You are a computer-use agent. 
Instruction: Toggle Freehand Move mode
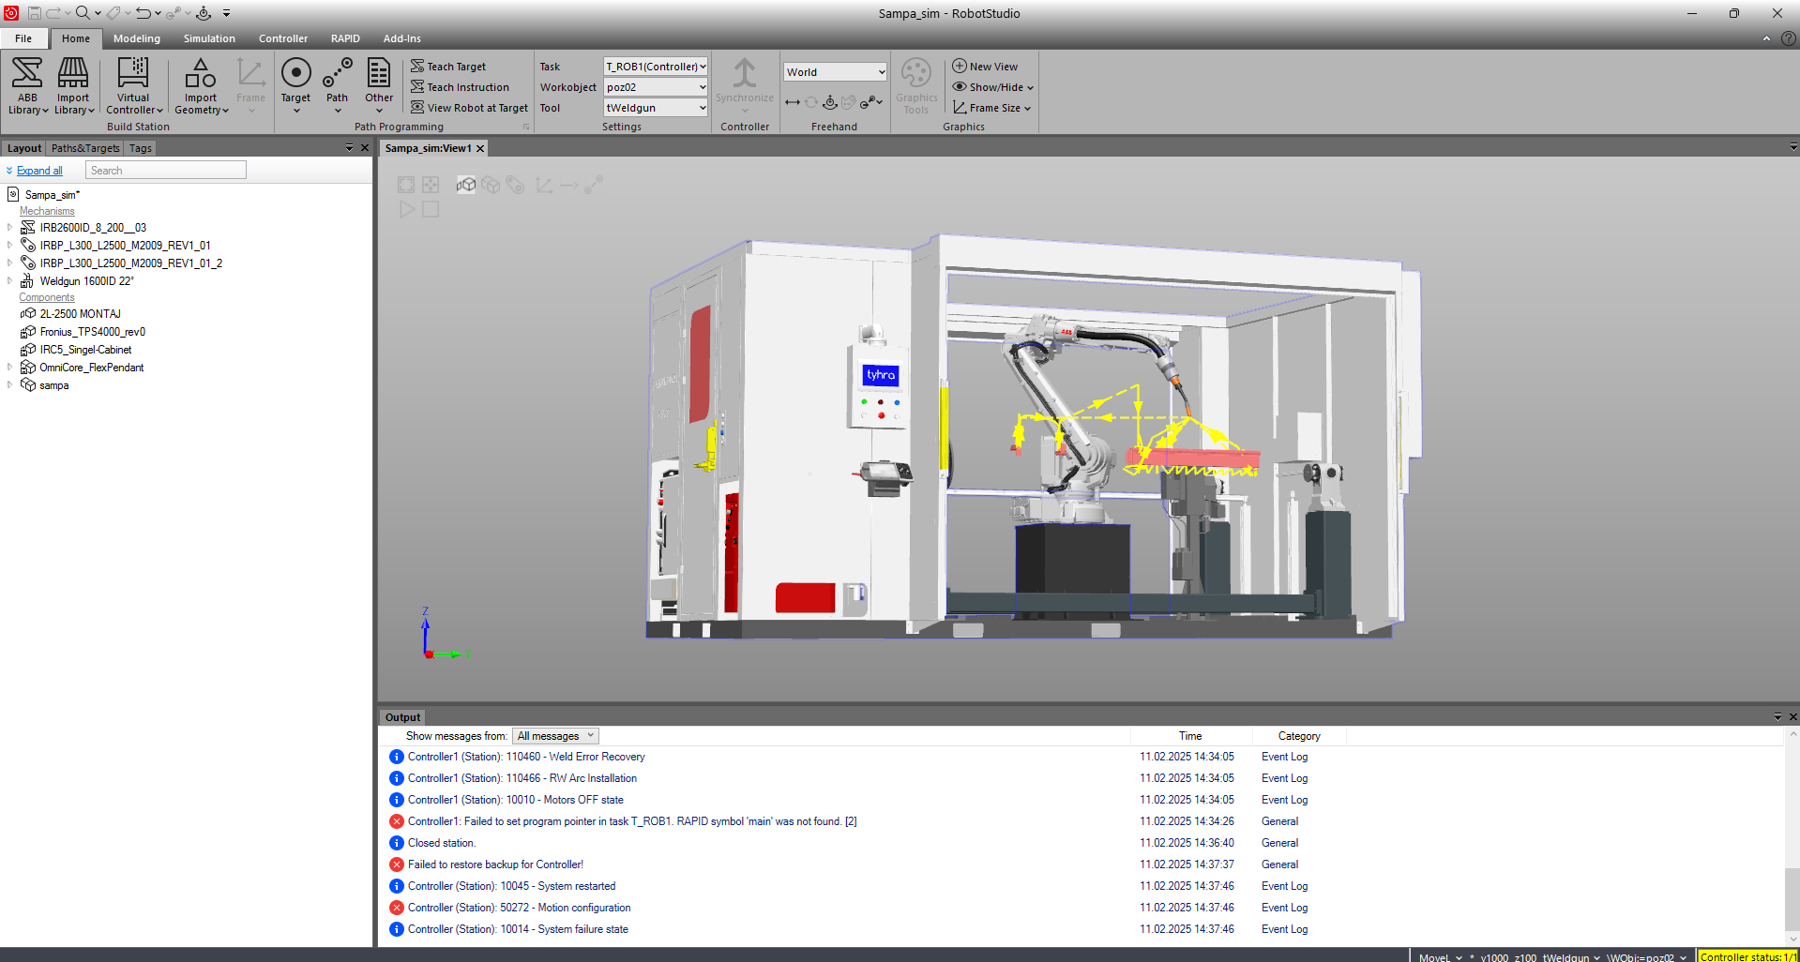(x=793, y=101)
